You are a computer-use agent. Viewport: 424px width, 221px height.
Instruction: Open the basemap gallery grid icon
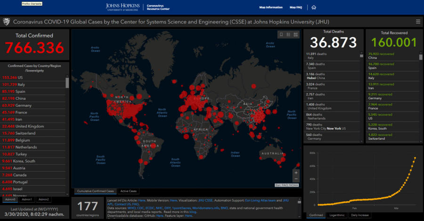295,34
